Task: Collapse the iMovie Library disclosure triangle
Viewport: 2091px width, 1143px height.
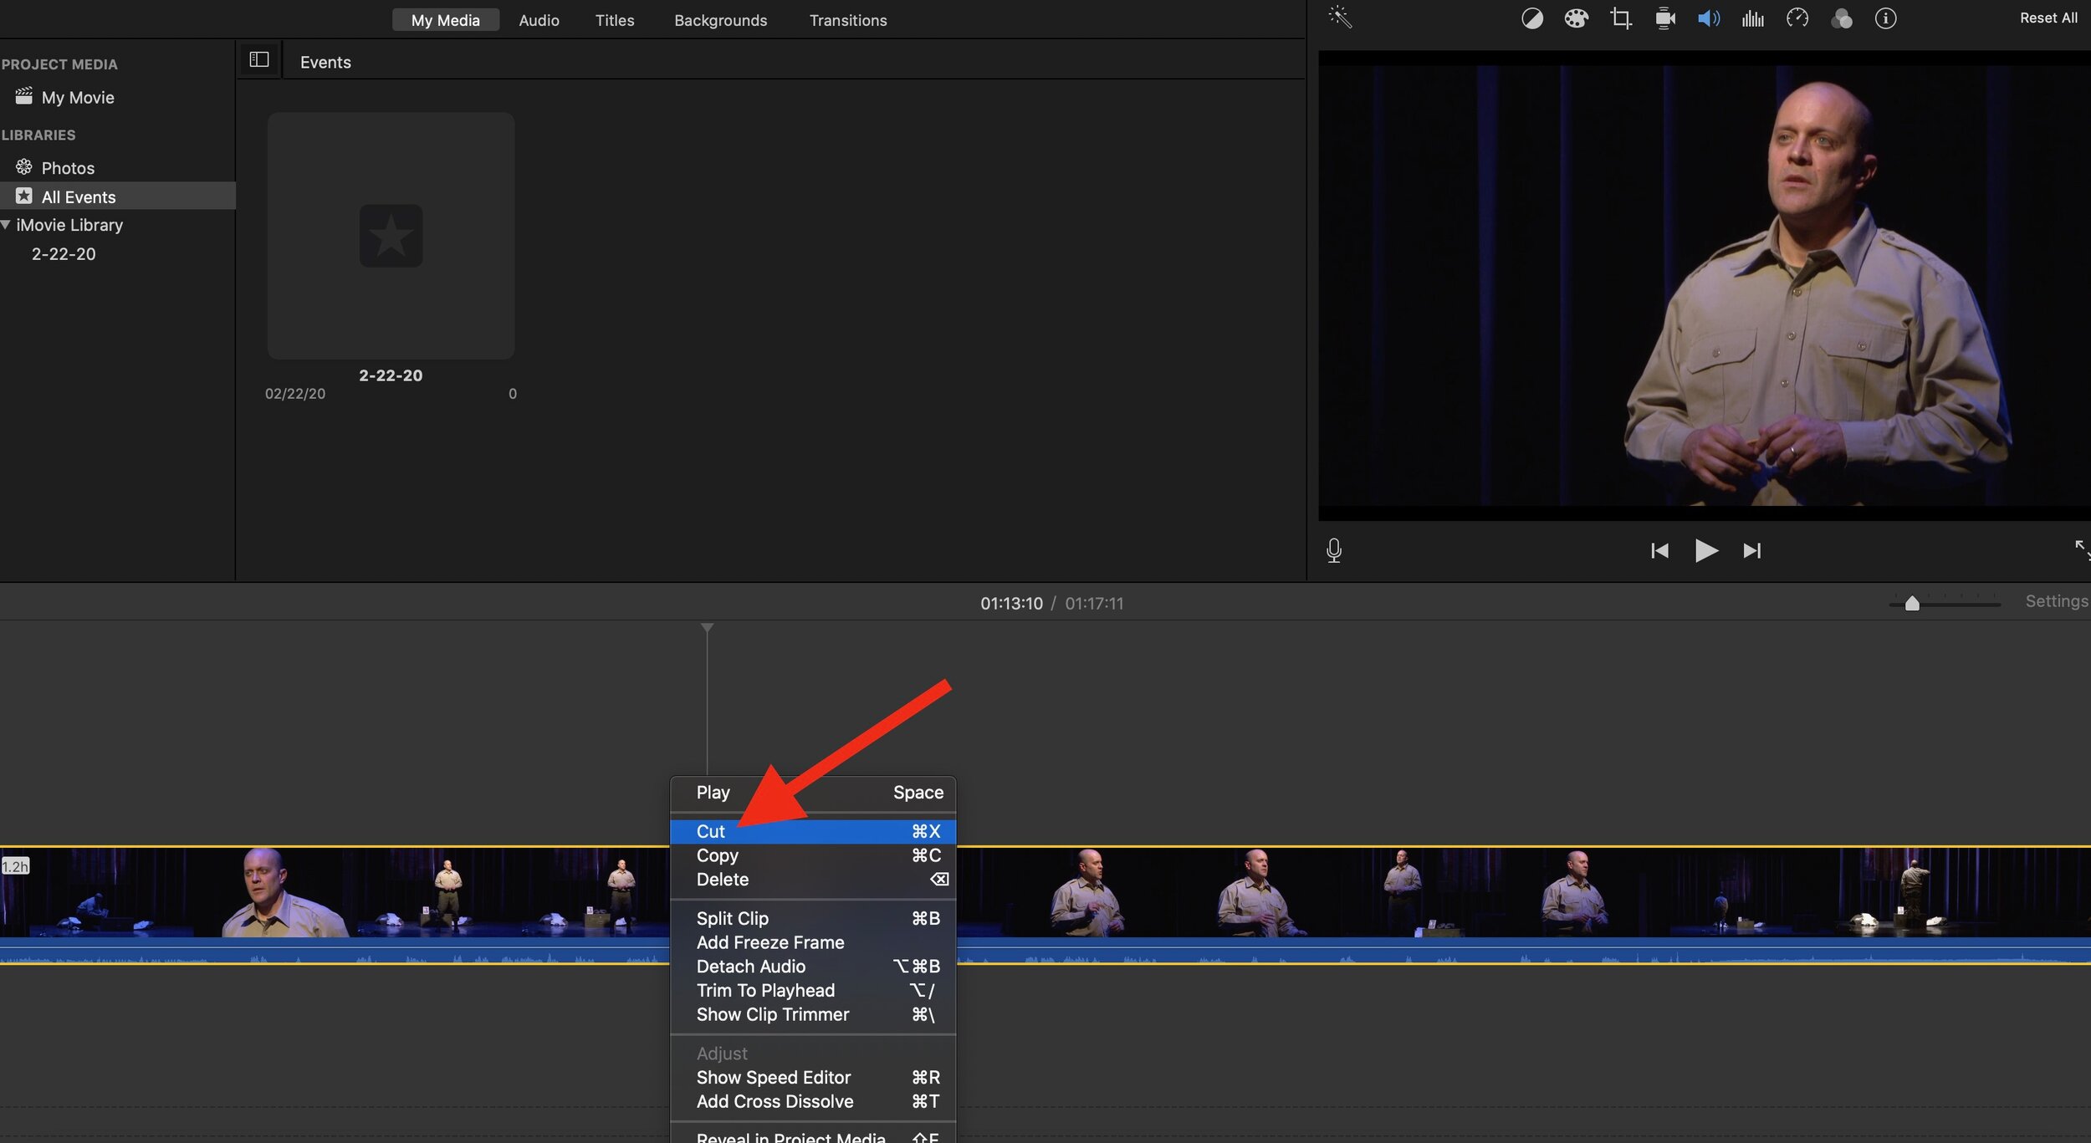Action: [6, 224]
